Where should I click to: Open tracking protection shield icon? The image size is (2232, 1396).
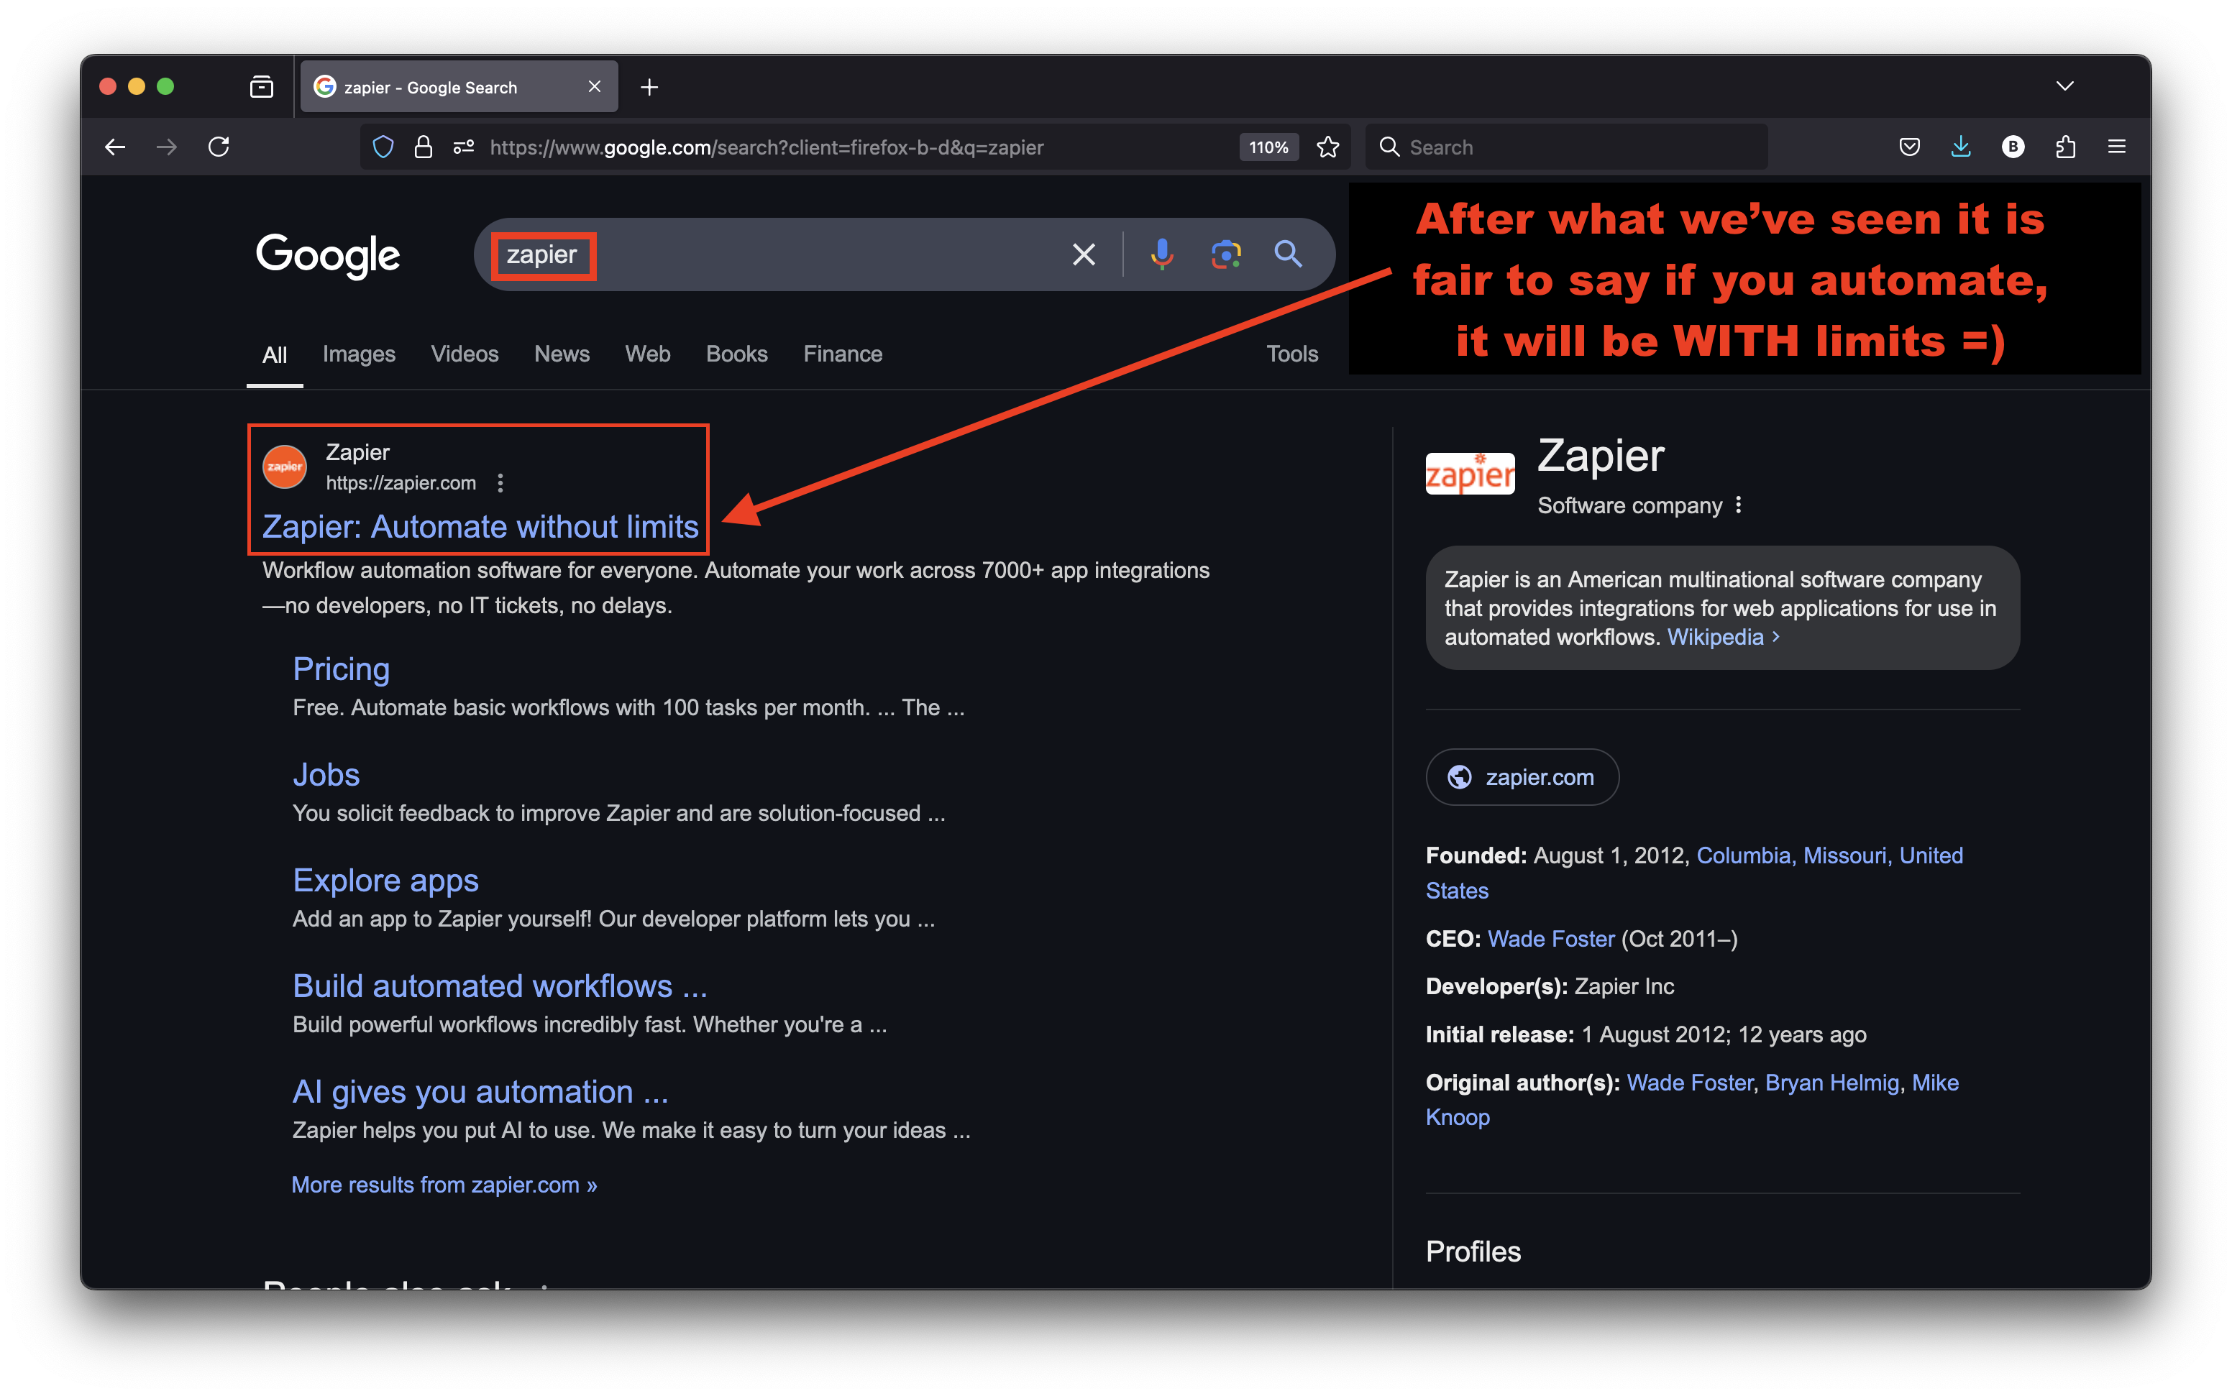click(x=383, y=147)
